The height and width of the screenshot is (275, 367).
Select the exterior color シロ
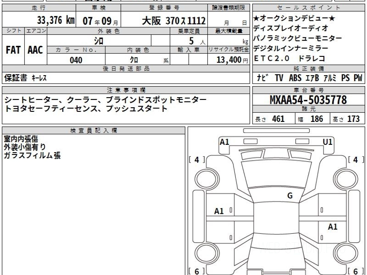pyautogui.click(x=99, y=41)
